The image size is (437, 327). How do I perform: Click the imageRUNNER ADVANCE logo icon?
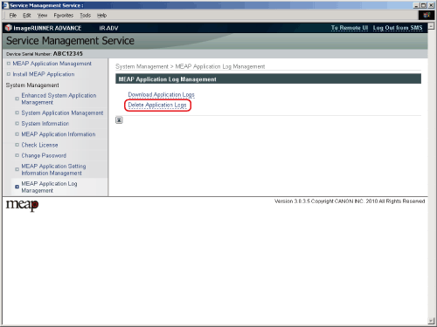[x=9, y=28]
